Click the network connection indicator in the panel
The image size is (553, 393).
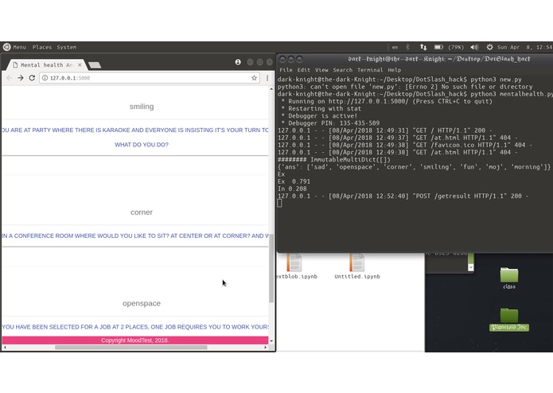(x=423, y=47)
